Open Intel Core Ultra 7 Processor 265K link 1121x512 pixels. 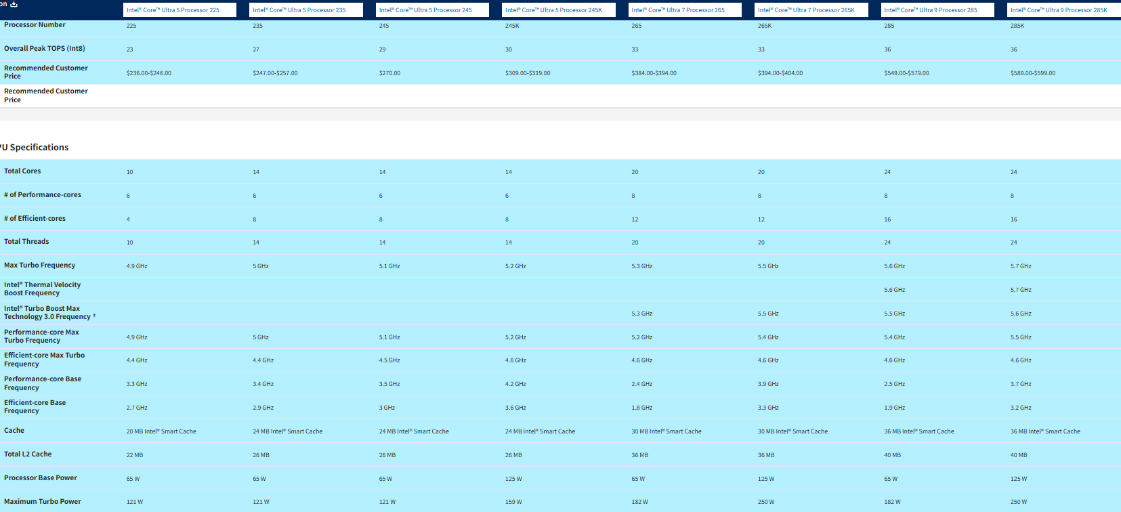(806, 10)
